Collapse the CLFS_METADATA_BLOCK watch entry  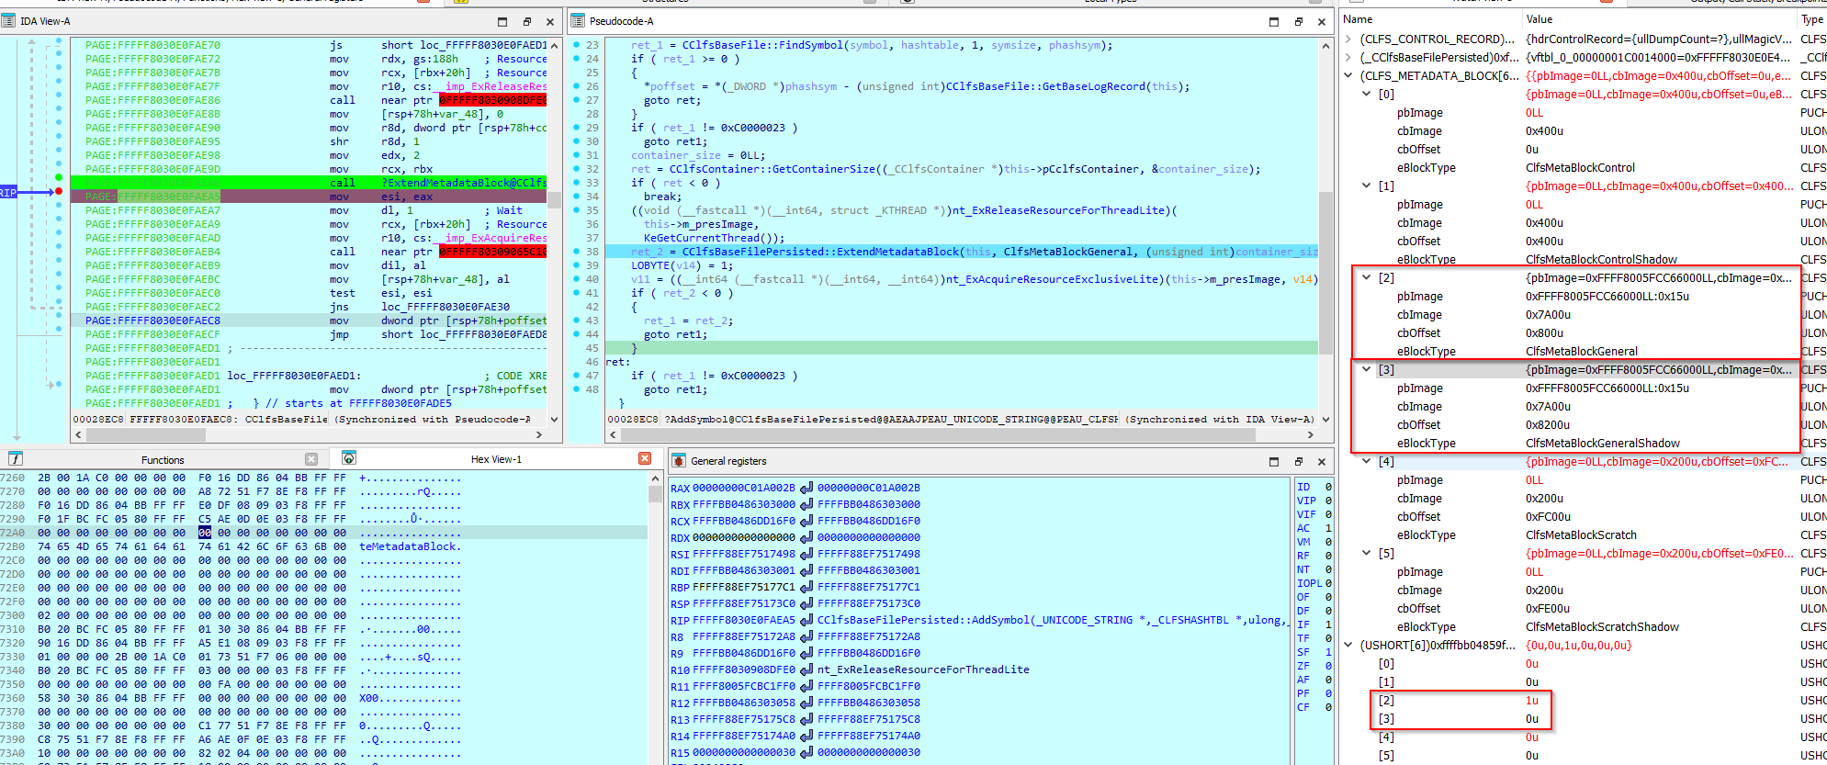pos(1348,76)
